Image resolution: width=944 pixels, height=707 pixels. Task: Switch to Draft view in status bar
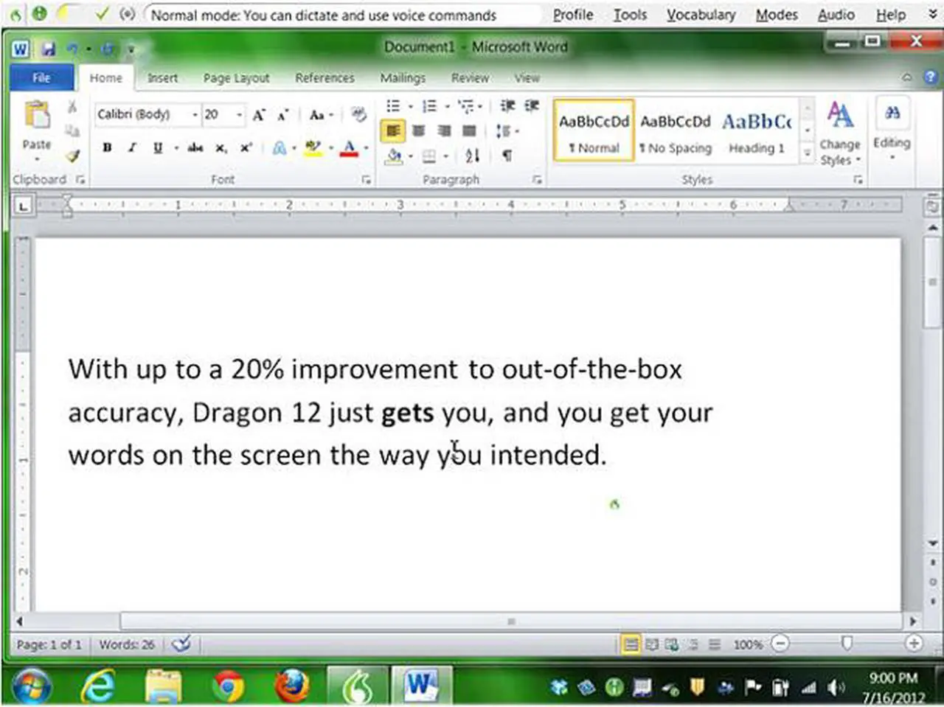(x=714, y=644)
